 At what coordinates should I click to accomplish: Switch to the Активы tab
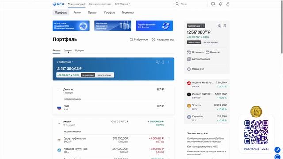pos(56,50)
